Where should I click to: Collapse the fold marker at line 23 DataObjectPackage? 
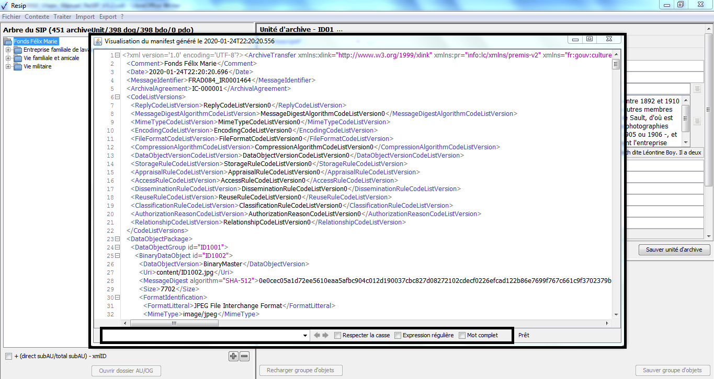click(117, 239)
